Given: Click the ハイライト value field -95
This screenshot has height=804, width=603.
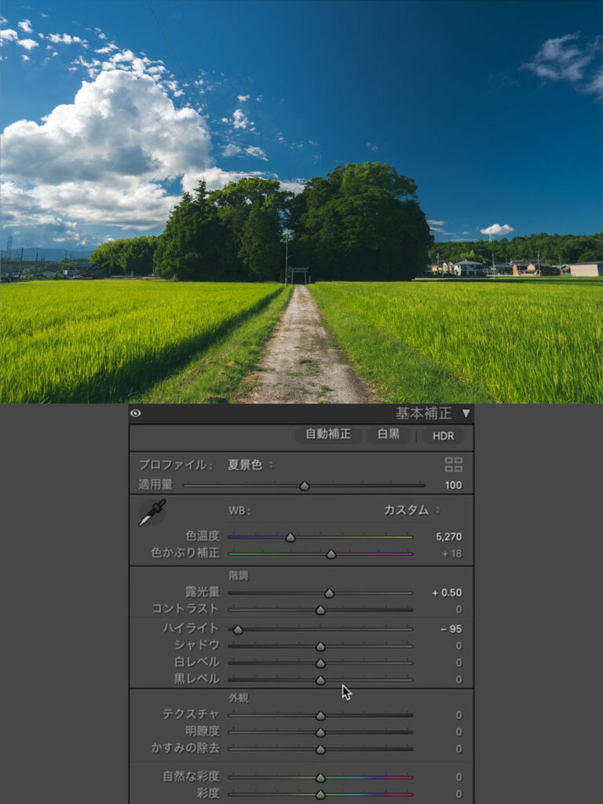Looking at the screenshot, I should tap(451, 630).
